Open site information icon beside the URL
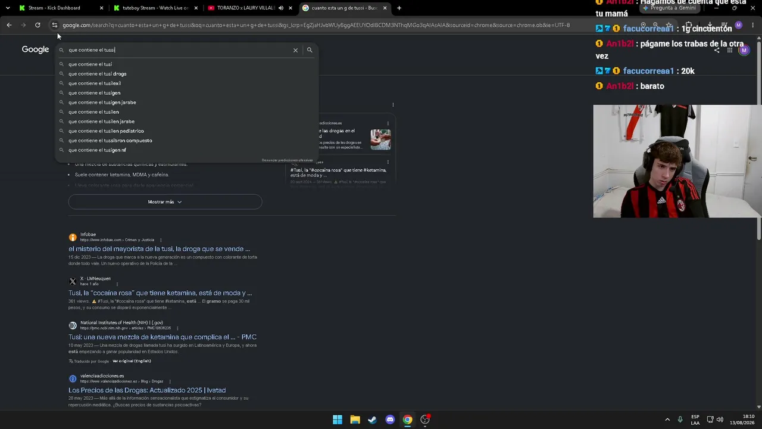This screenshot has width=762, height=429. click(x=54, y=25)
